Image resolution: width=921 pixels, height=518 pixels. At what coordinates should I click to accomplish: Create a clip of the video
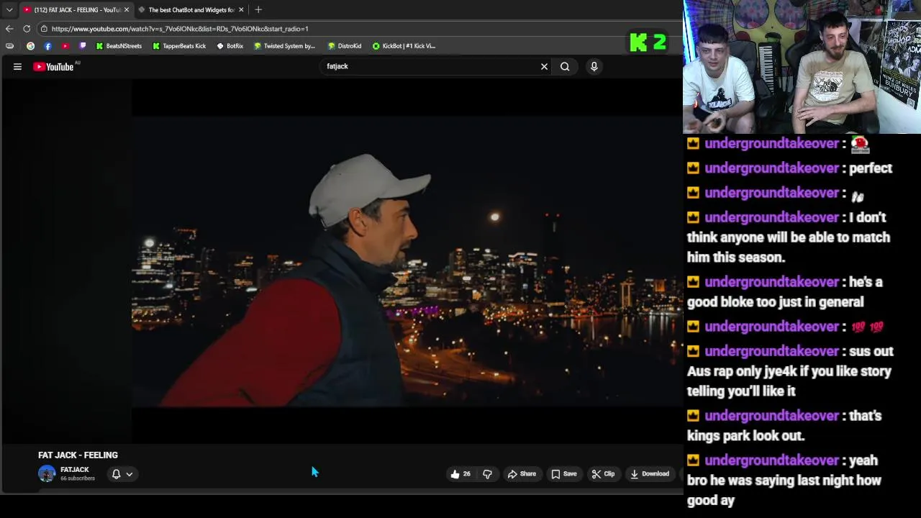click(603, 474)
